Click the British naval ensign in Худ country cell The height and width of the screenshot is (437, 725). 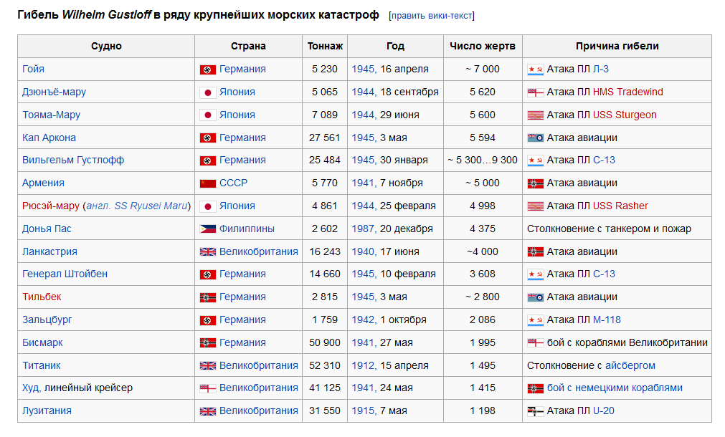[208, 388]
